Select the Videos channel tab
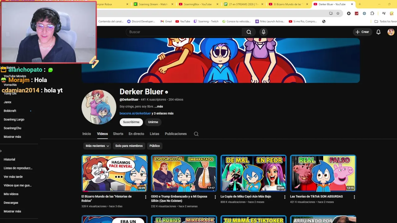Viewport: 397px width, 223px height. pyautogui.click(x=102, y=134)
